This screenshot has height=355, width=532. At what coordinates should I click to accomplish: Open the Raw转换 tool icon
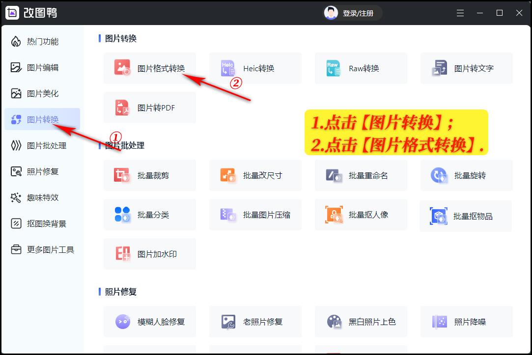[333, 68]
